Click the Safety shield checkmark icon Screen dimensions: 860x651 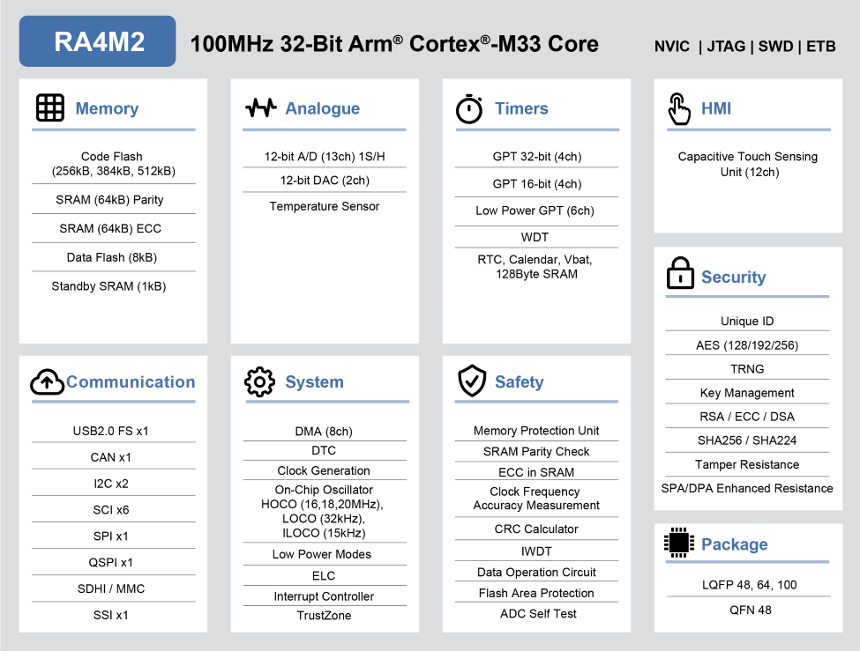click(x=472, y=381)
